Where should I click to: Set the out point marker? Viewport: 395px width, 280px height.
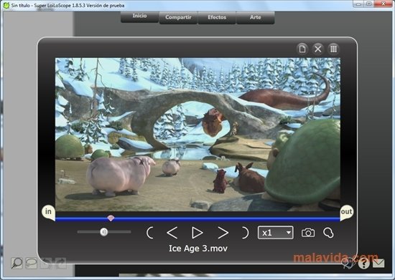click(347, 212)
